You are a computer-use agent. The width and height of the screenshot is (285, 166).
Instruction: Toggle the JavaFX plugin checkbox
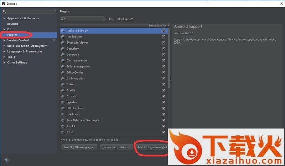[164, 126]
